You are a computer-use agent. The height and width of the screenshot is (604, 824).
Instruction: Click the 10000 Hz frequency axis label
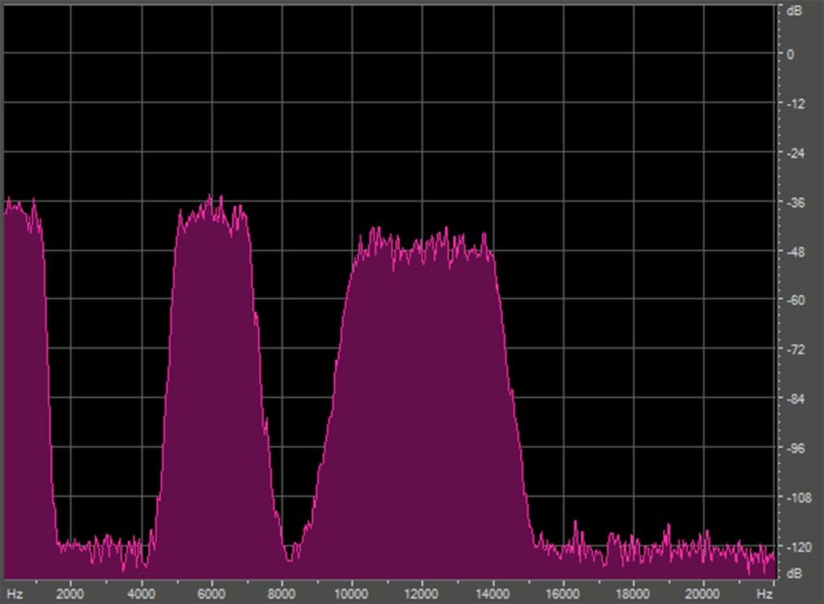coord(352,594)
